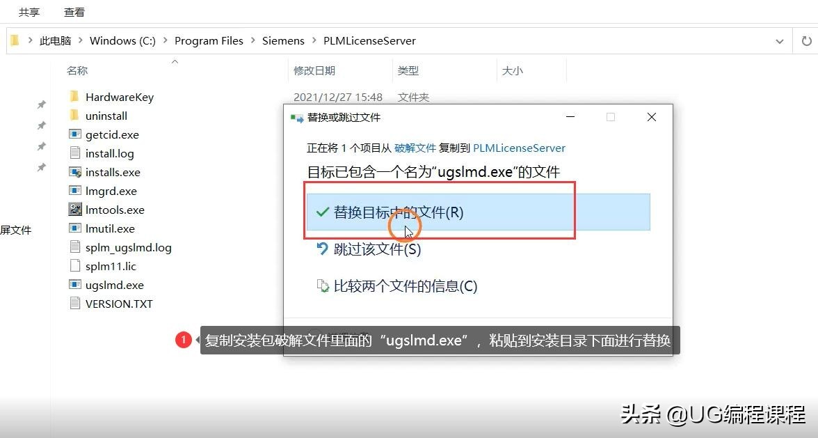Click the sort arrow above the 名称 column

click(173, 63)
